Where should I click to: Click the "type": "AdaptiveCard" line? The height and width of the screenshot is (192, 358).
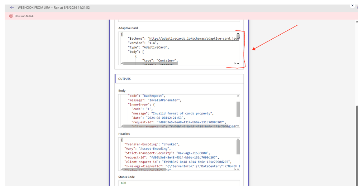148,47
